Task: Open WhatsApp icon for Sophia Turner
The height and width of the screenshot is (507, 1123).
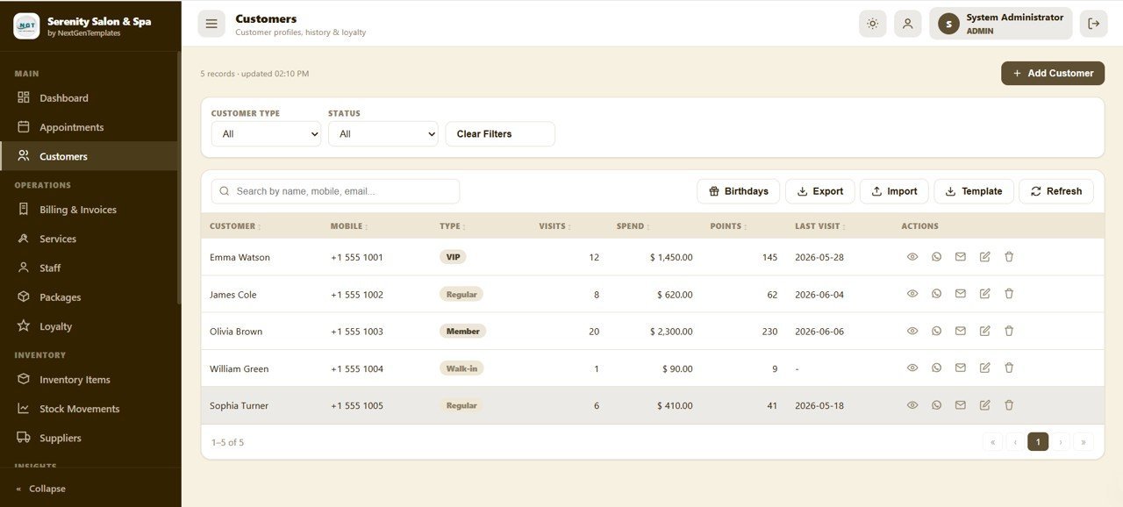Action: [936, 405]
